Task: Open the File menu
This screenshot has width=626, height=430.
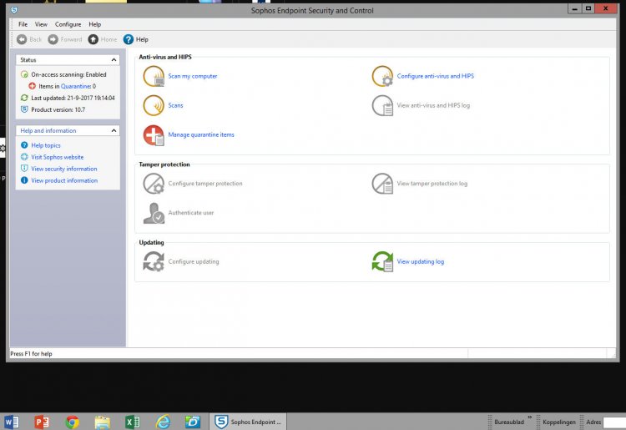Action: [x=23, y=24]
